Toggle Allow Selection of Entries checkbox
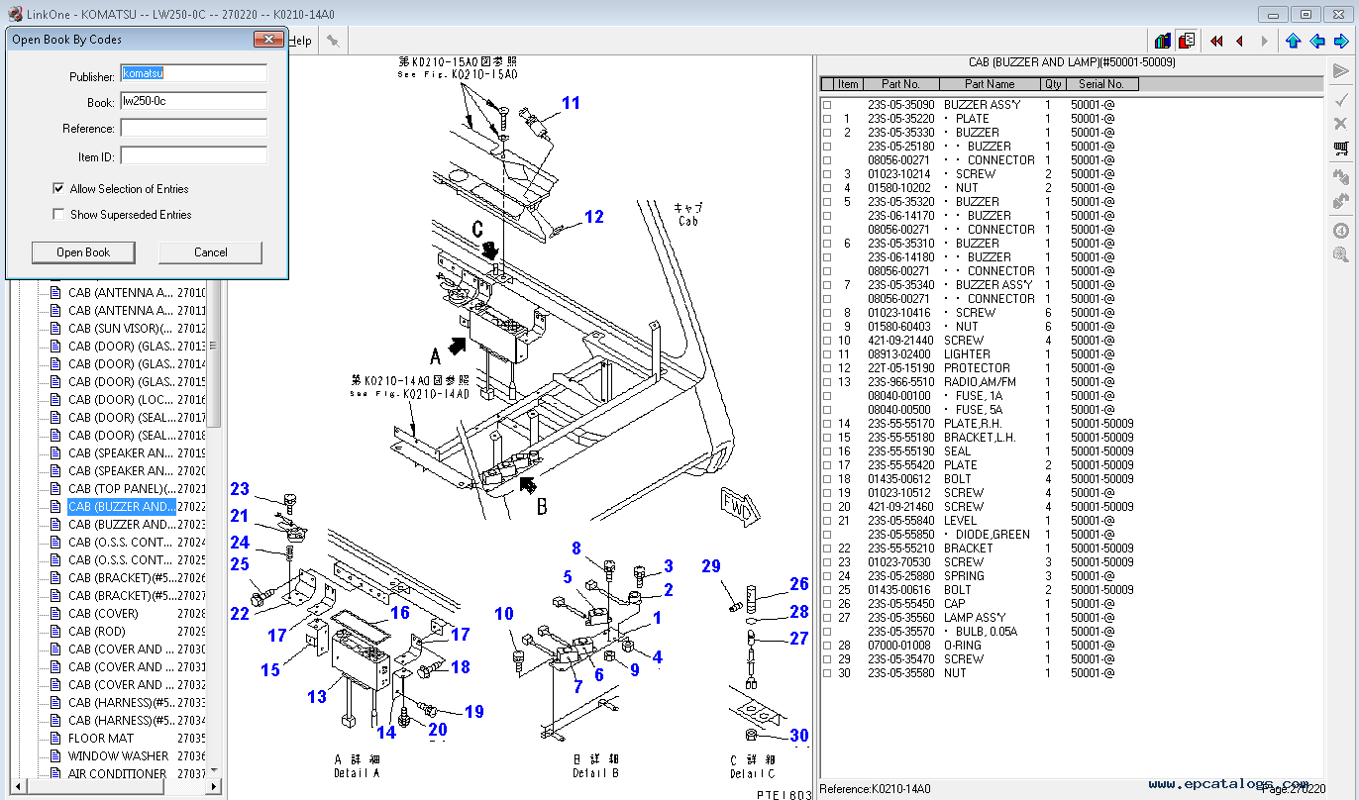Viewport: 1359px width, 800px height. (x=58, y=188)
